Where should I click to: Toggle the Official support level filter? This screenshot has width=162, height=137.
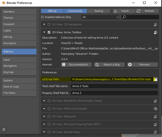coord(52,11)
